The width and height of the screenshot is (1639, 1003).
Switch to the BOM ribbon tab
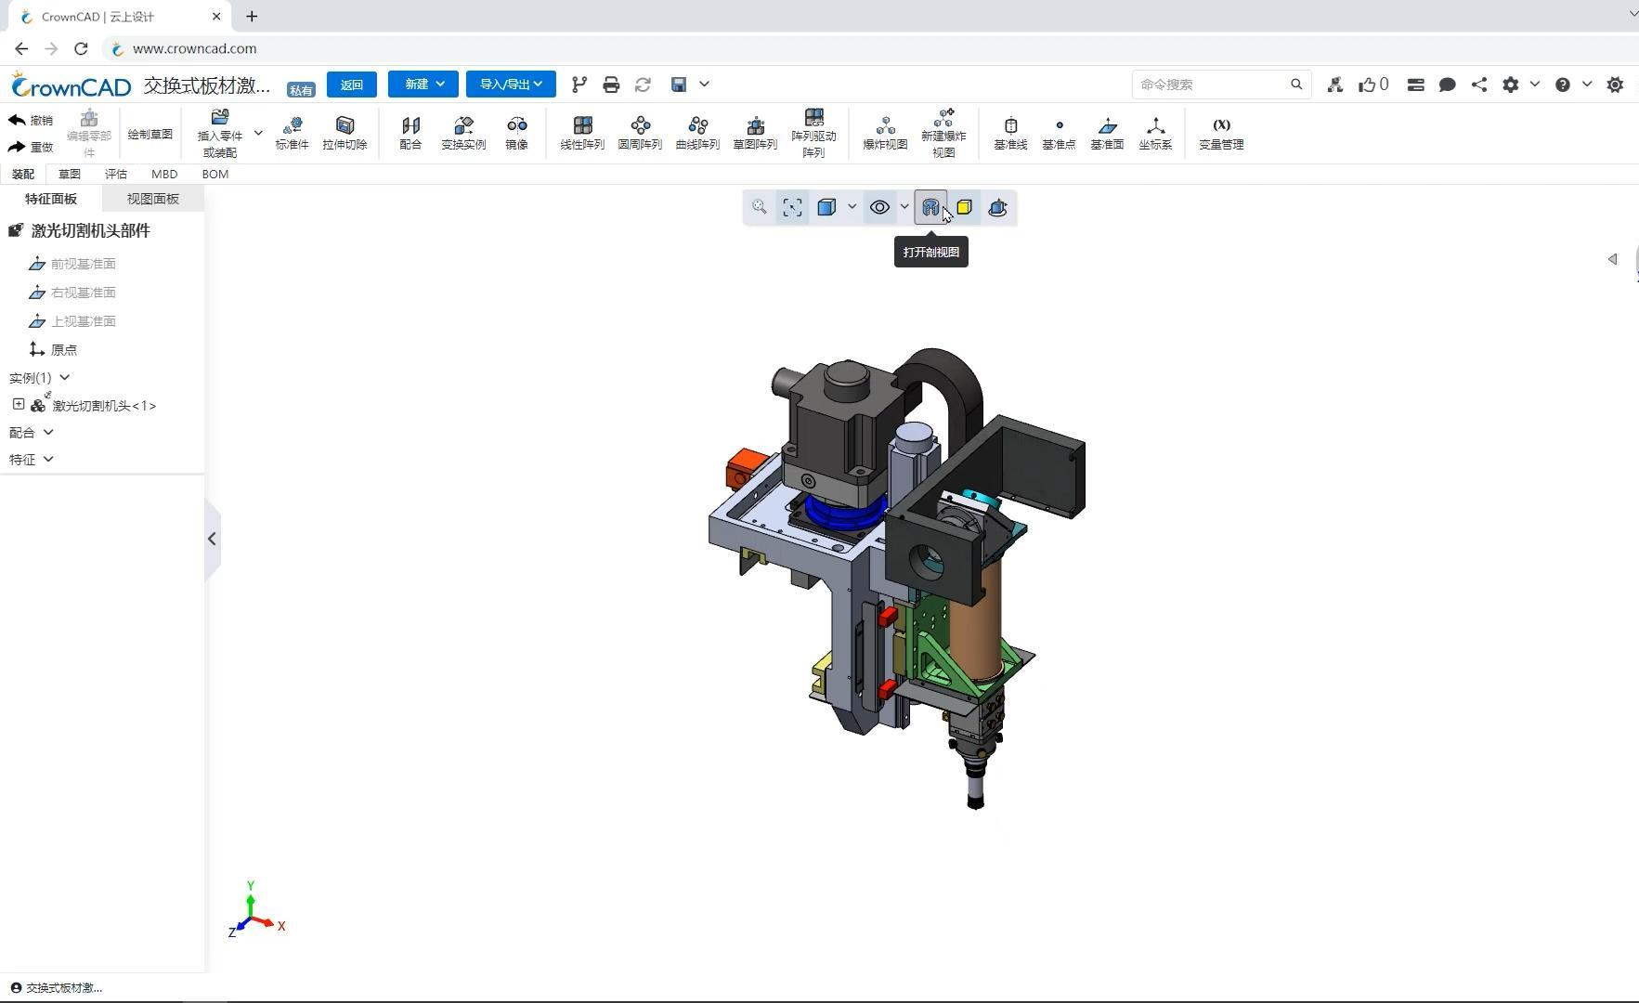[215, 174]
